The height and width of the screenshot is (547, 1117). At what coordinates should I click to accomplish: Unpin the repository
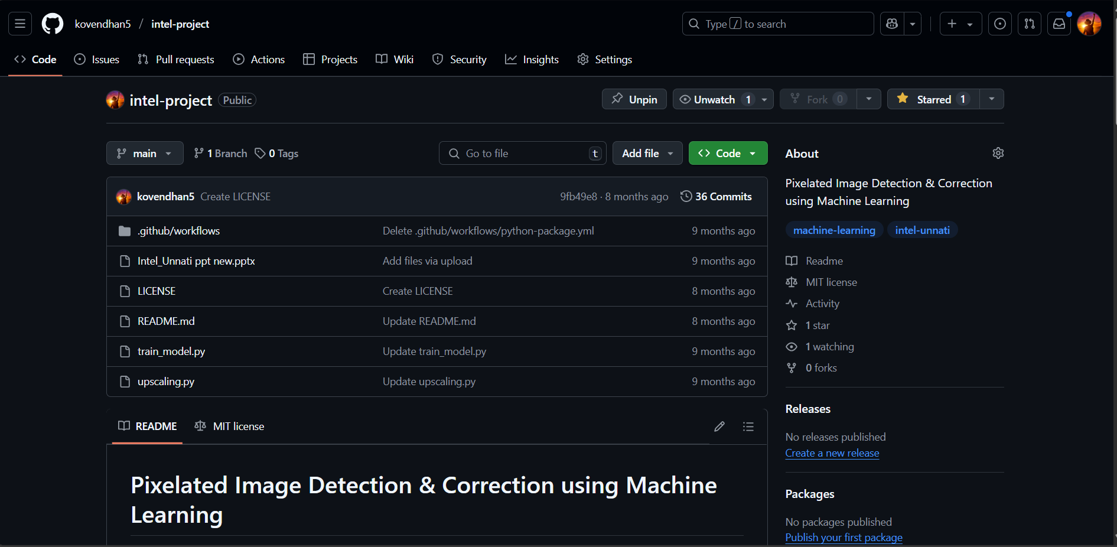[x=634, y=99]
